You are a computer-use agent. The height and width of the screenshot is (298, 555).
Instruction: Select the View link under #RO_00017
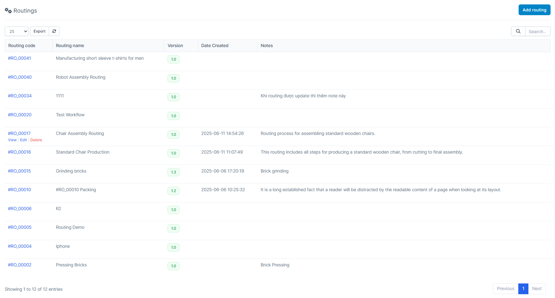click(12, 140)
